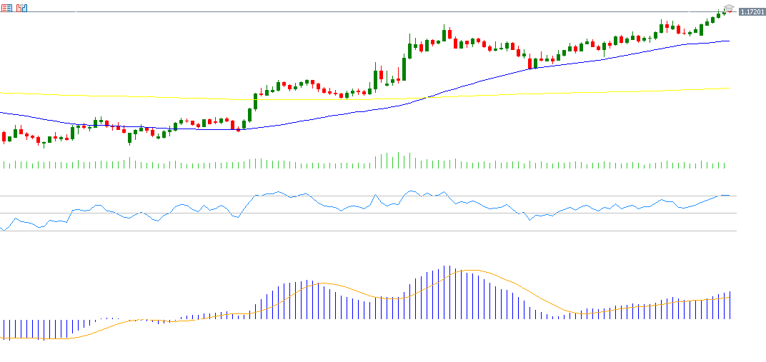Click candle touching blue average after pullback
Viewport: 766px width, 362px height.
click(x=530, y=64)
